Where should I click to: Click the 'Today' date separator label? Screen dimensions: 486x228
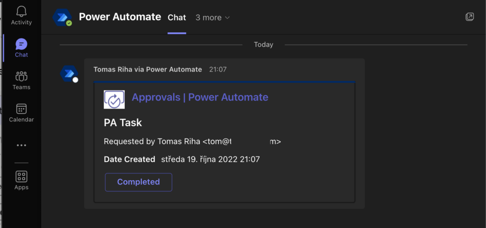(263, 45)
